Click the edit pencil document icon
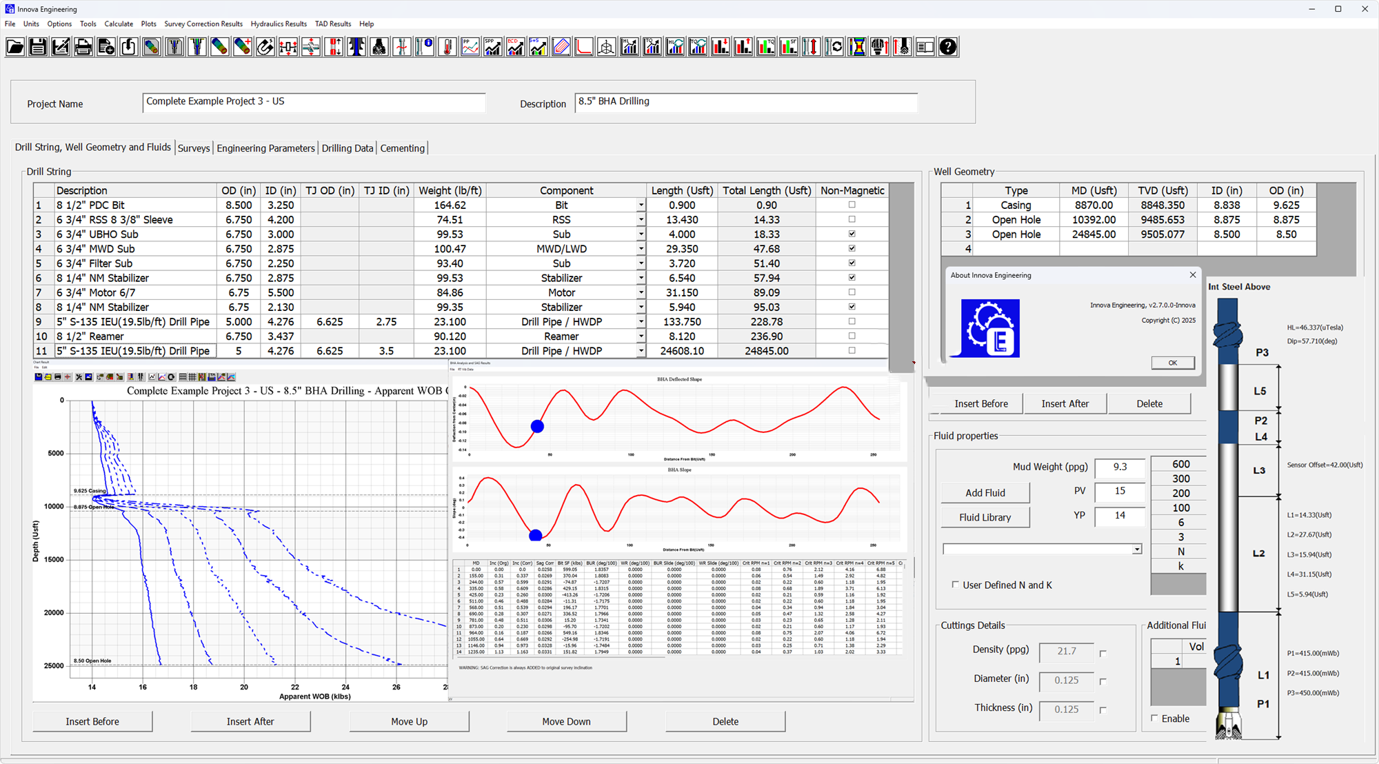Screen dimensions: 1379x764 pos(61,47)
